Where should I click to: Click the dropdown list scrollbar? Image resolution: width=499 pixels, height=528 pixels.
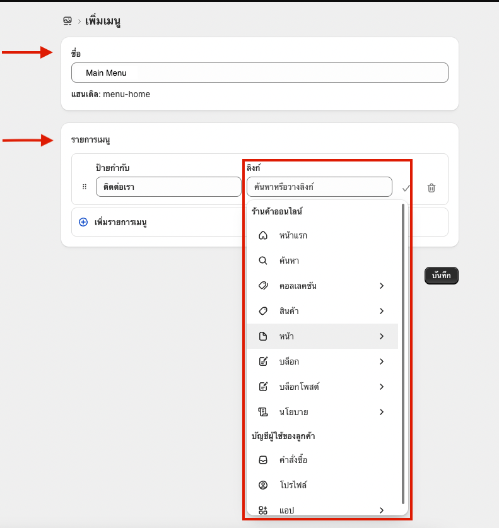403,353
